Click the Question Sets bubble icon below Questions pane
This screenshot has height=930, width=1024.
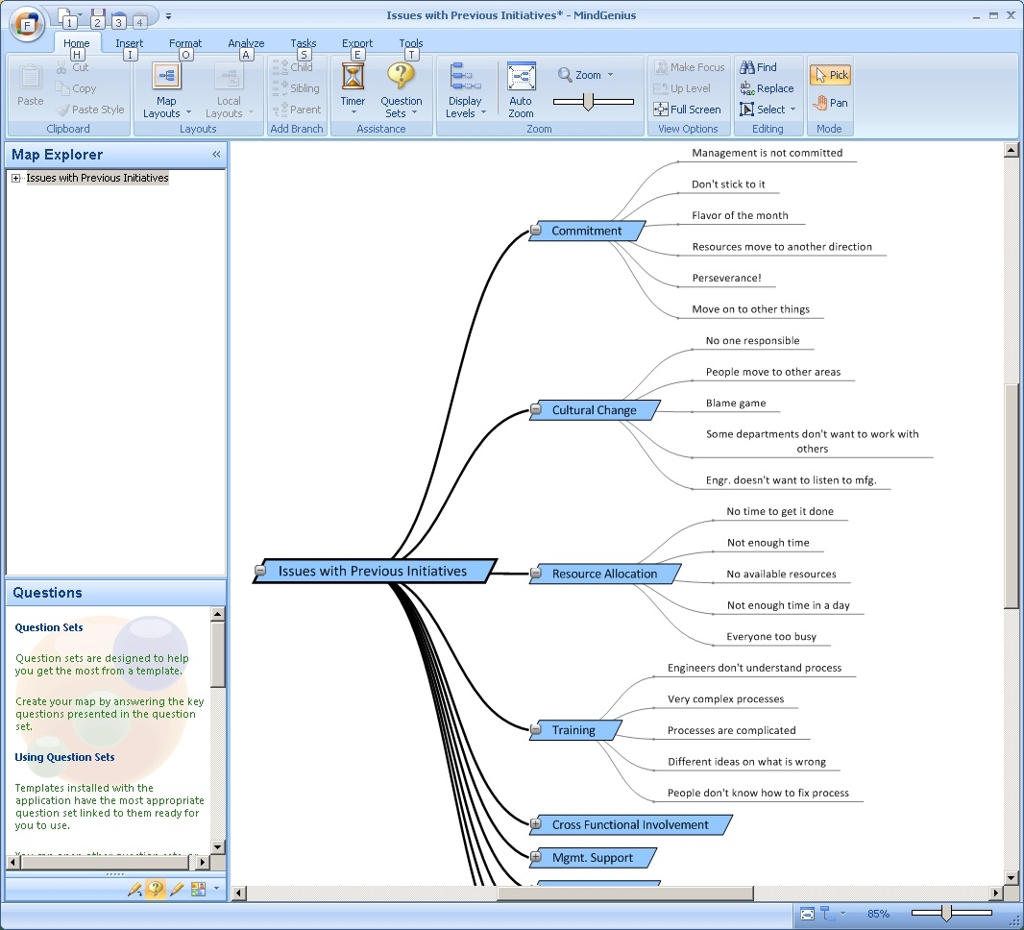pyautogui.click(x=156, y=889)
